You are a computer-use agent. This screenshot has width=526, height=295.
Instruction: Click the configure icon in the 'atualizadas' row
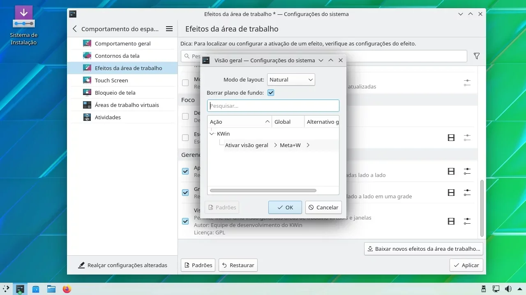pyautogui.click(x=467, y=83)
